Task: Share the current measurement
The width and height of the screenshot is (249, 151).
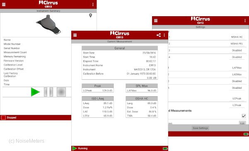Action: 159,35
